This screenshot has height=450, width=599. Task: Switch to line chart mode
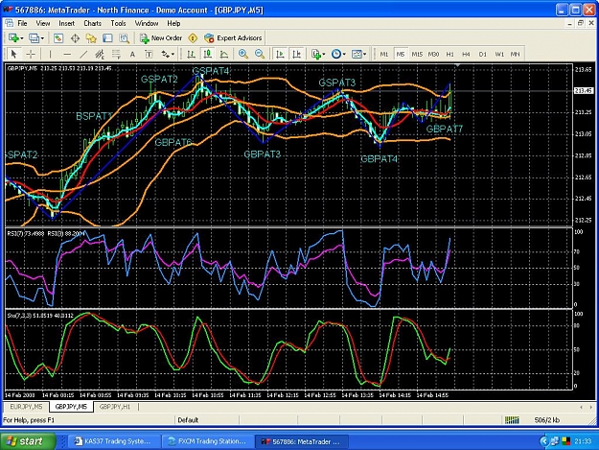pos(224,55)
